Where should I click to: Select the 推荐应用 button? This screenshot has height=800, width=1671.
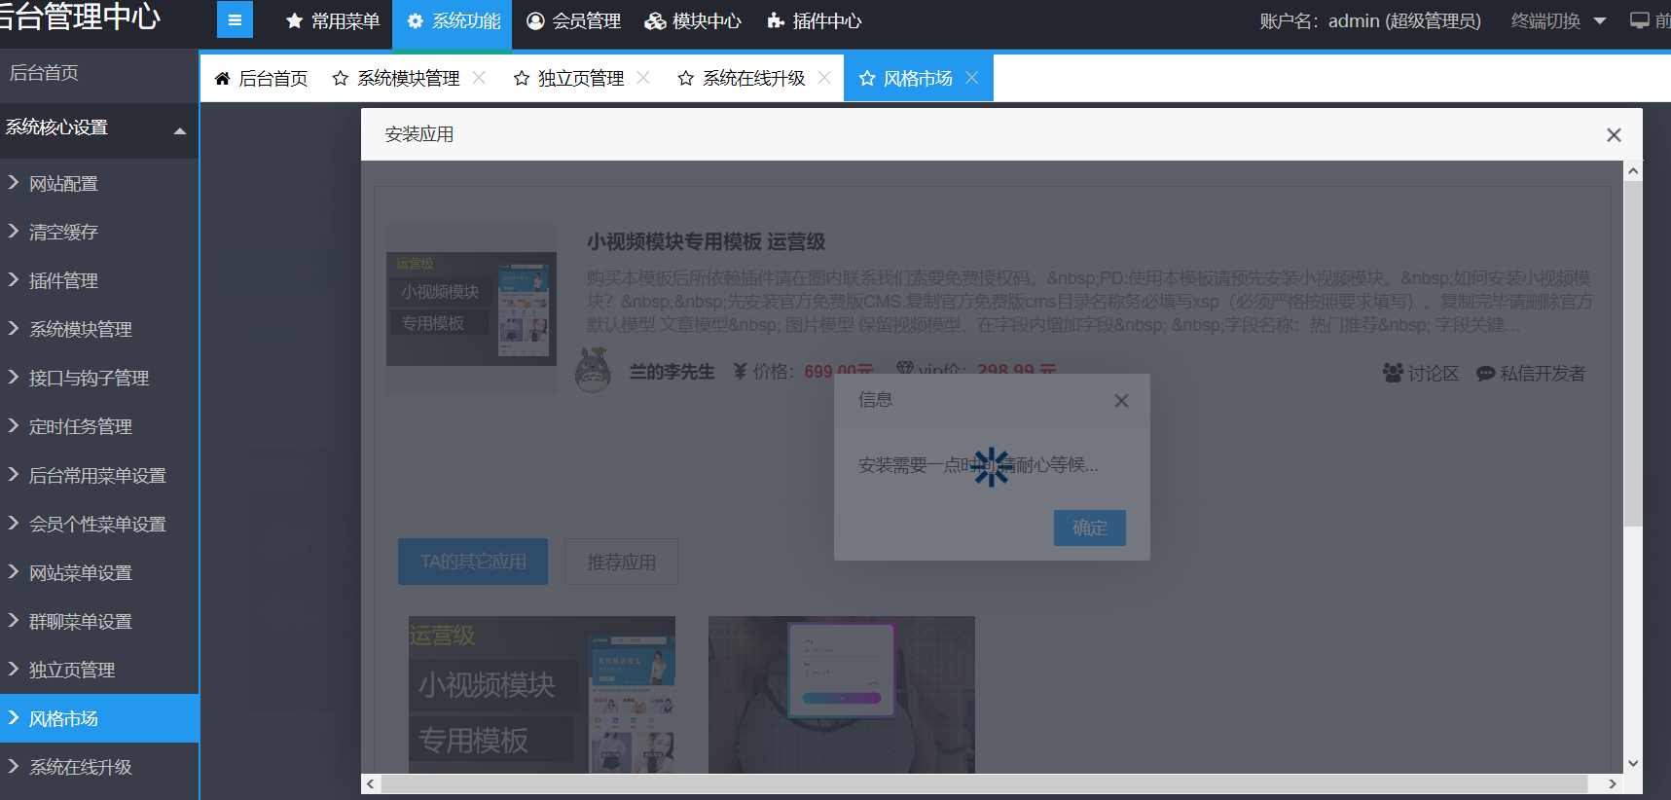pyautogui.click(x=621, y=562)
